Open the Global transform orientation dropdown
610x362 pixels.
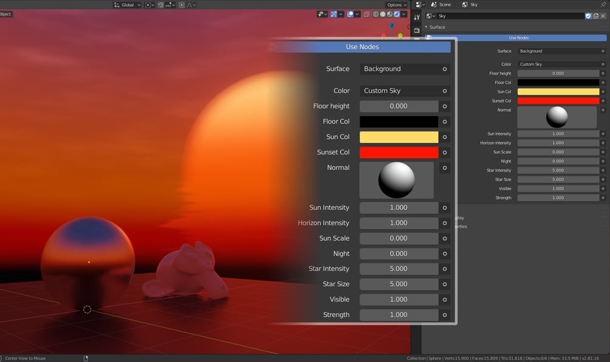click(127, 5)
